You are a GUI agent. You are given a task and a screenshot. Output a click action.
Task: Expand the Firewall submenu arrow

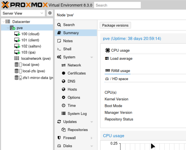click(92, 138)
